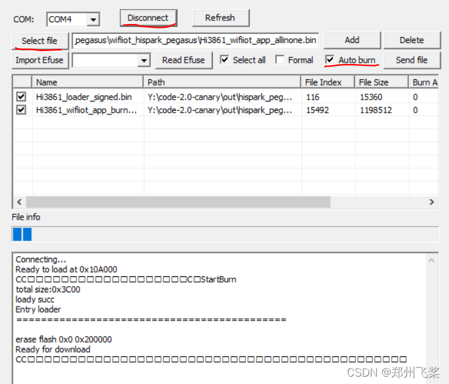Image resolution: width=449 pixels, height=384 pixels.
Task: Select the Hi3861_loader_signed.bin file name
Action: point(84,97)
